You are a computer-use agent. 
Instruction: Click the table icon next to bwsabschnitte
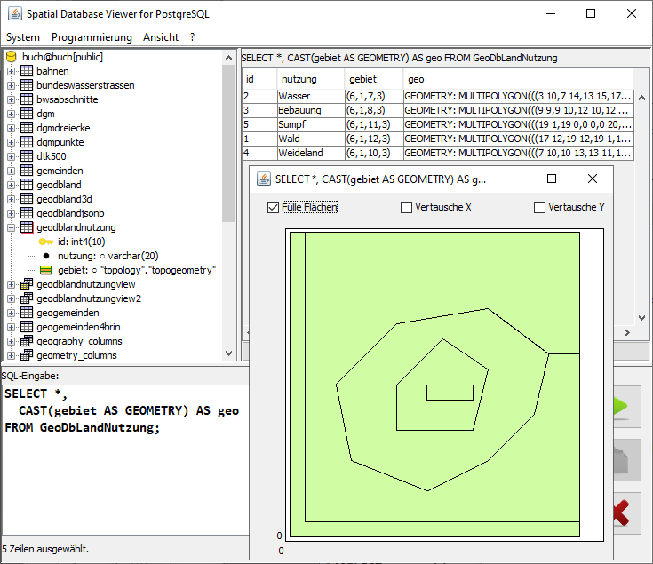pyautogui.click(x=27, y=99)
